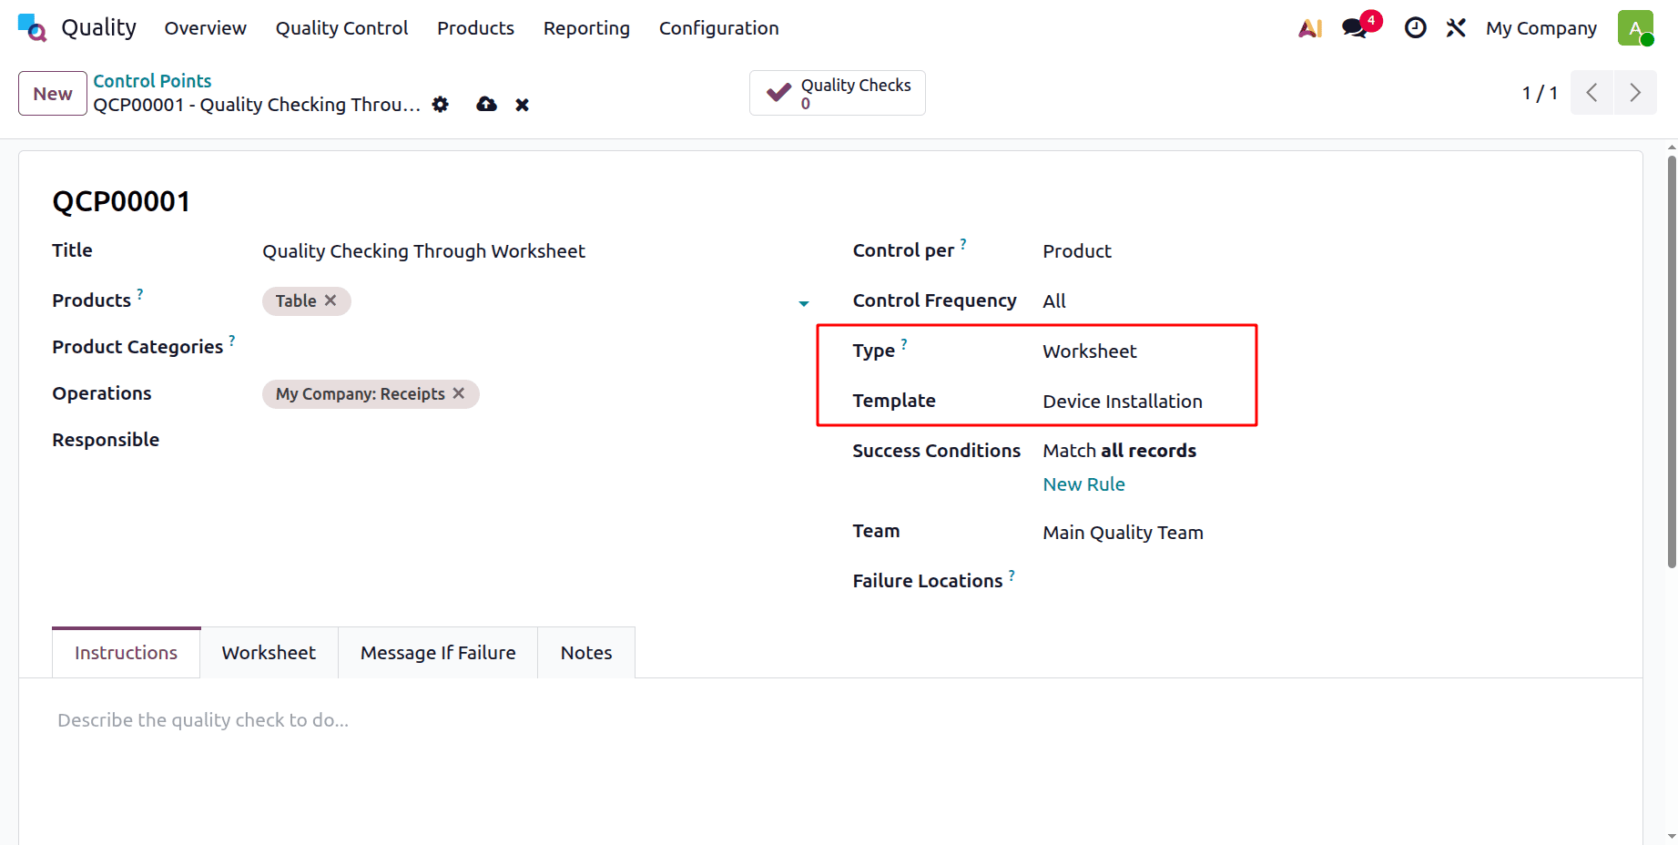Click the Failure Locations field
Viewport: 1678px width, 845px height.
pos(1327,581)
